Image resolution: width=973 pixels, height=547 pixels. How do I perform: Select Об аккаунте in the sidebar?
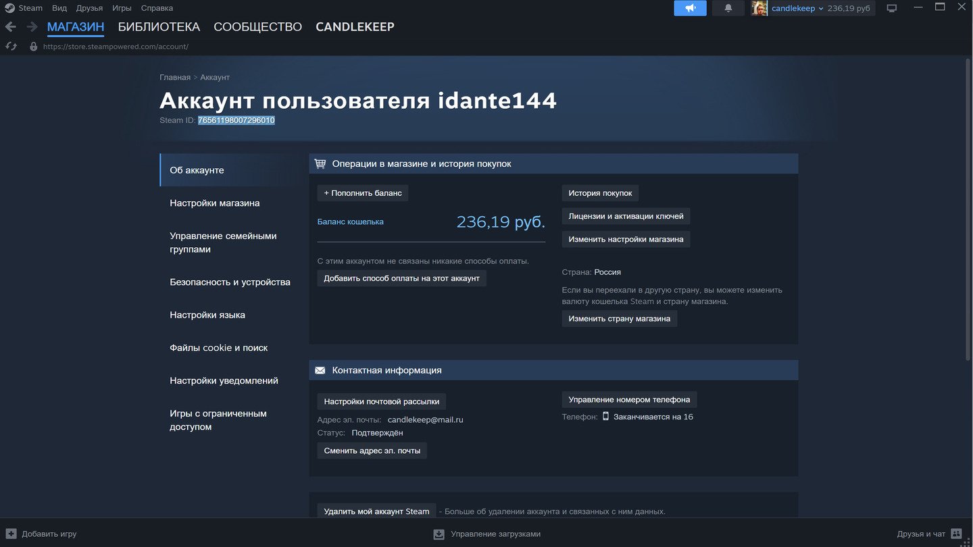pos(230,170)
